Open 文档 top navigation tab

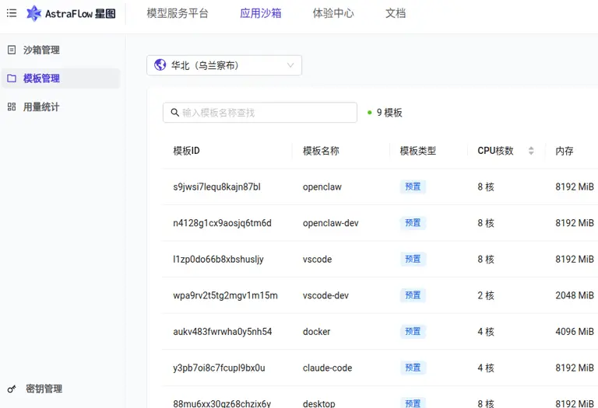point(396,13)
